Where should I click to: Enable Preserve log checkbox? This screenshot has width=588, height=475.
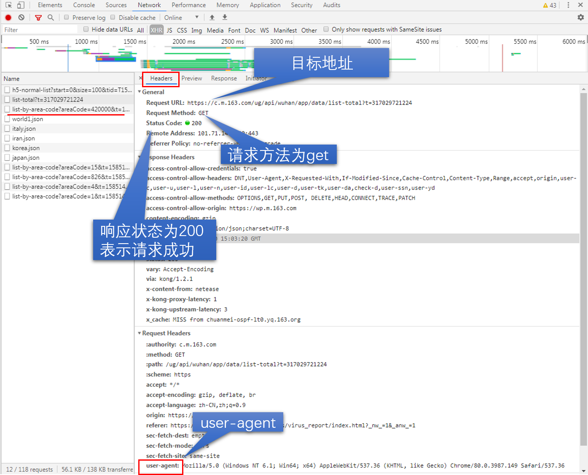click(66, 18)
